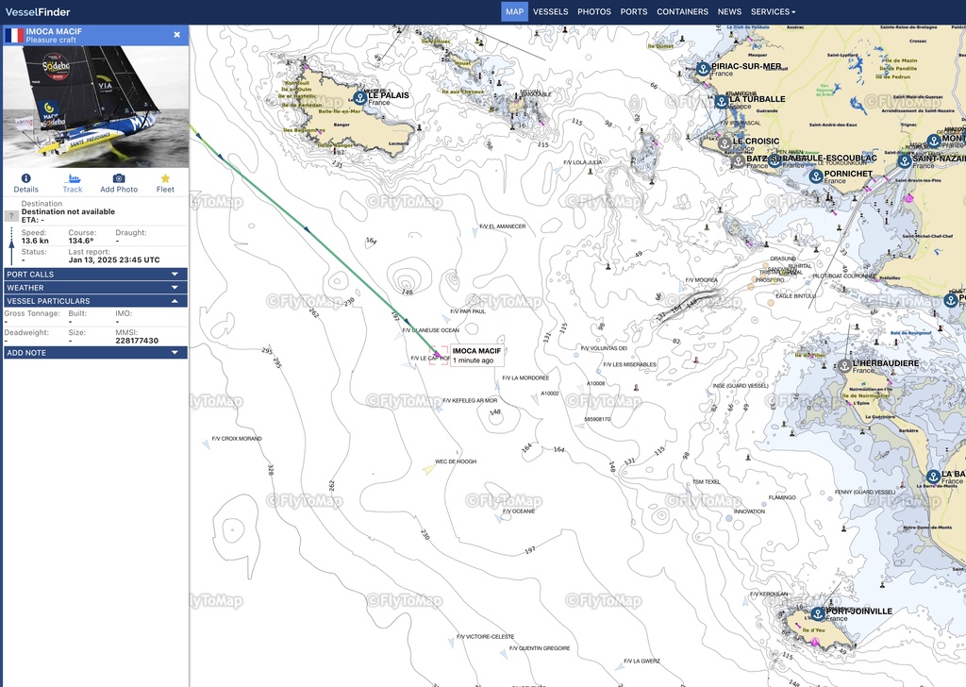
Task: Click the French flag icon
Action: tap(13, 35)
